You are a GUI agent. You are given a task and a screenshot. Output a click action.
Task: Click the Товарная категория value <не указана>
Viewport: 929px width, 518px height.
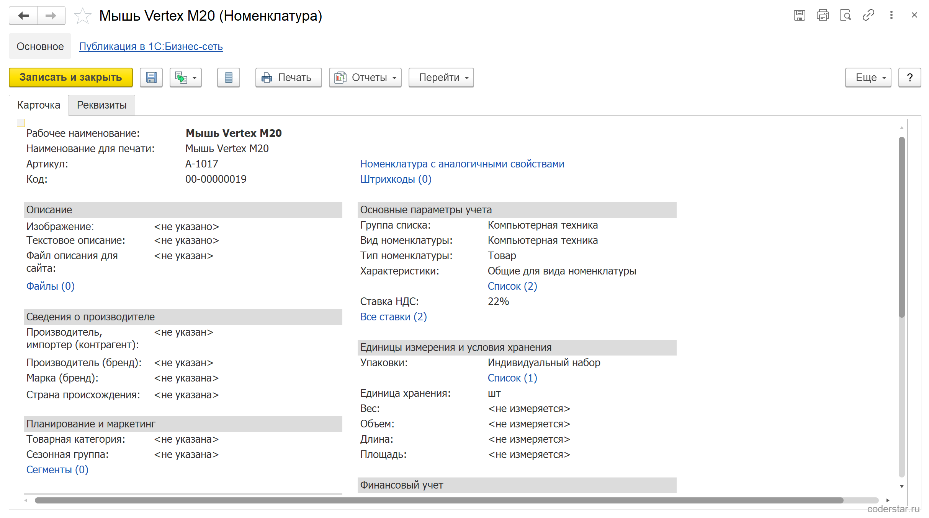click(186, 439)
